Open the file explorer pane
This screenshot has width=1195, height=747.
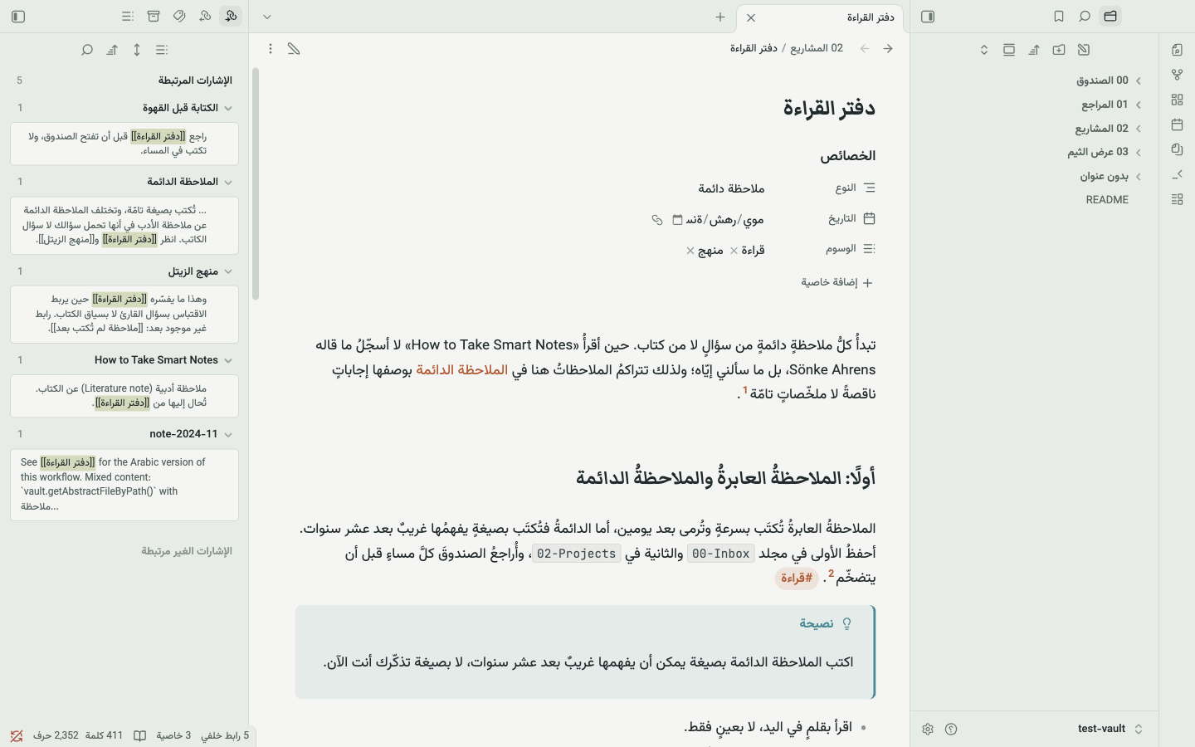(x=1110, y=17)
